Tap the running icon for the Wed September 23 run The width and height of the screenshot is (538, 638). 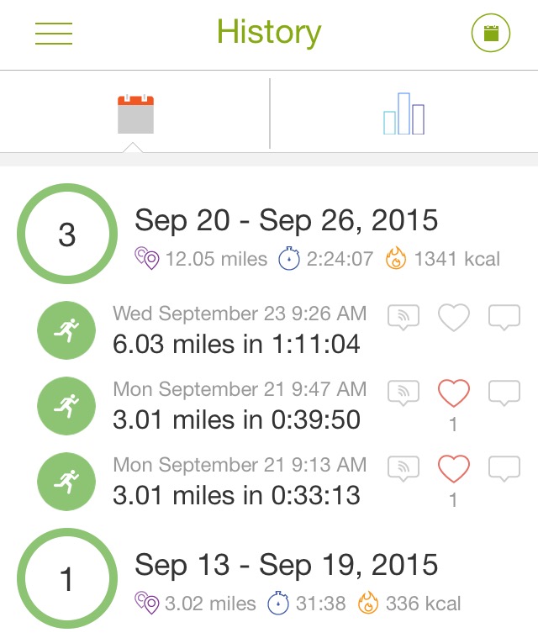point(66,330)
